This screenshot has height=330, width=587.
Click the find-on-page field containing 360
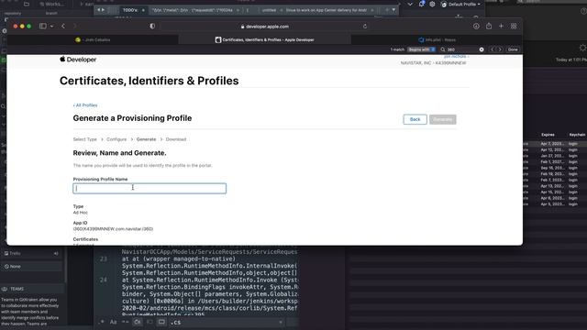(x=462, y=49)
